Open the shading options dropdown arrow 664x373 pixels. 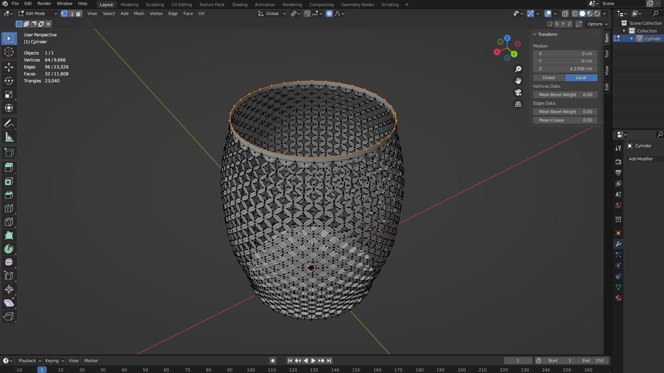coord(604,14)
